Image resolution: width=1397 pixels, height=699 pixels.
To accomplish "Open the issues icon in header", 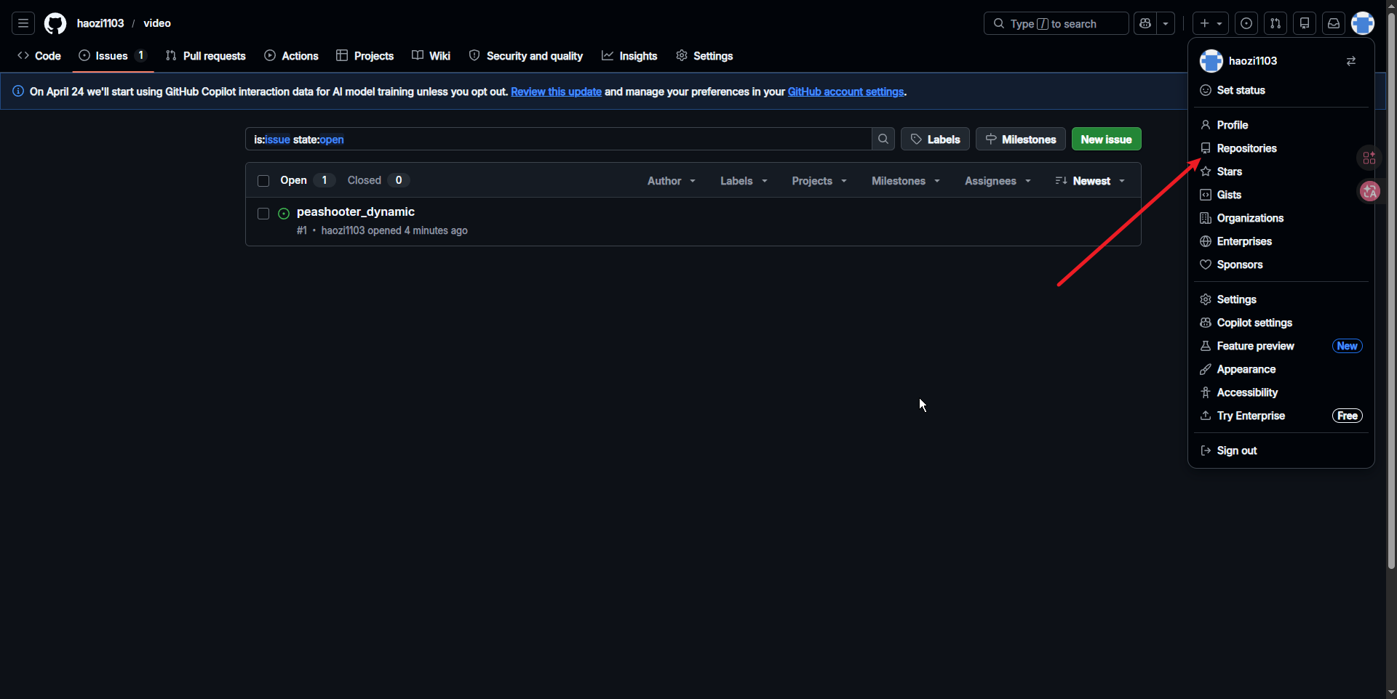I will (1246, 23).
